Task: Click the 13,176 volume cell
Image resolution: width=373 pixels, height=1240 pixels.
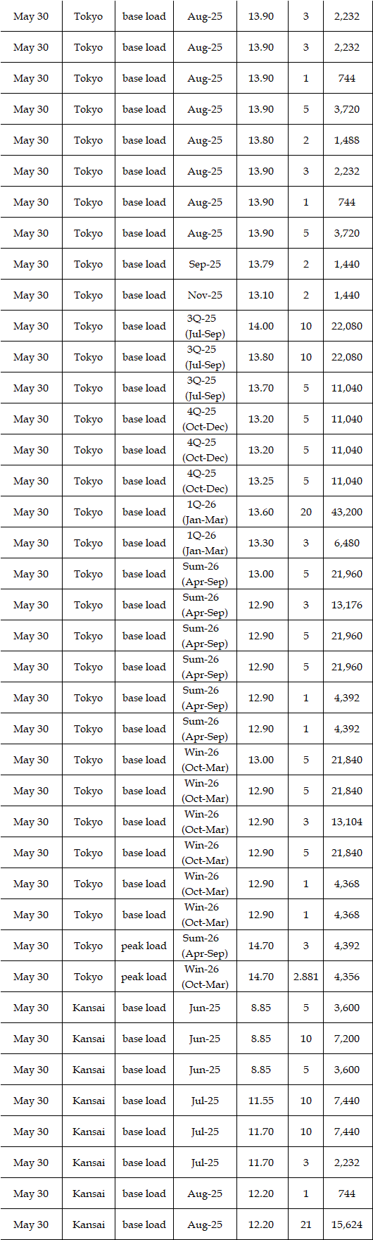Action: 347,605
